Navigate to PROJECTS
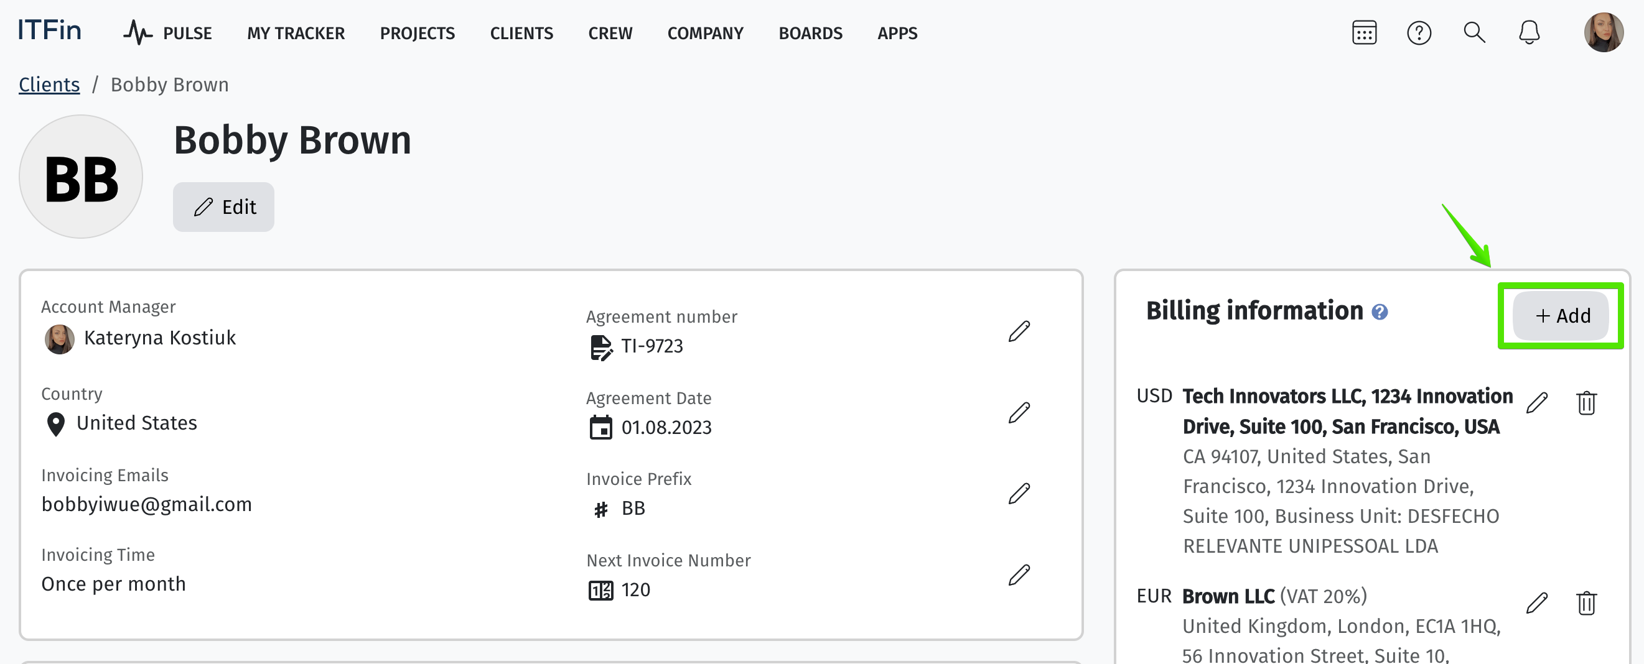Viewport: 1644px width, 664px height. (x=418, y=33)
